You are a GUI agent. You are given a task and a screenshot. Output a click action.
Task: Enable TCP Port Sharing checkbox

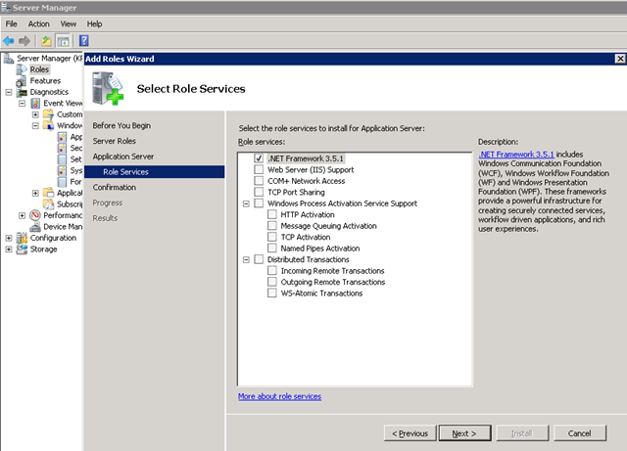click(259, 192)
